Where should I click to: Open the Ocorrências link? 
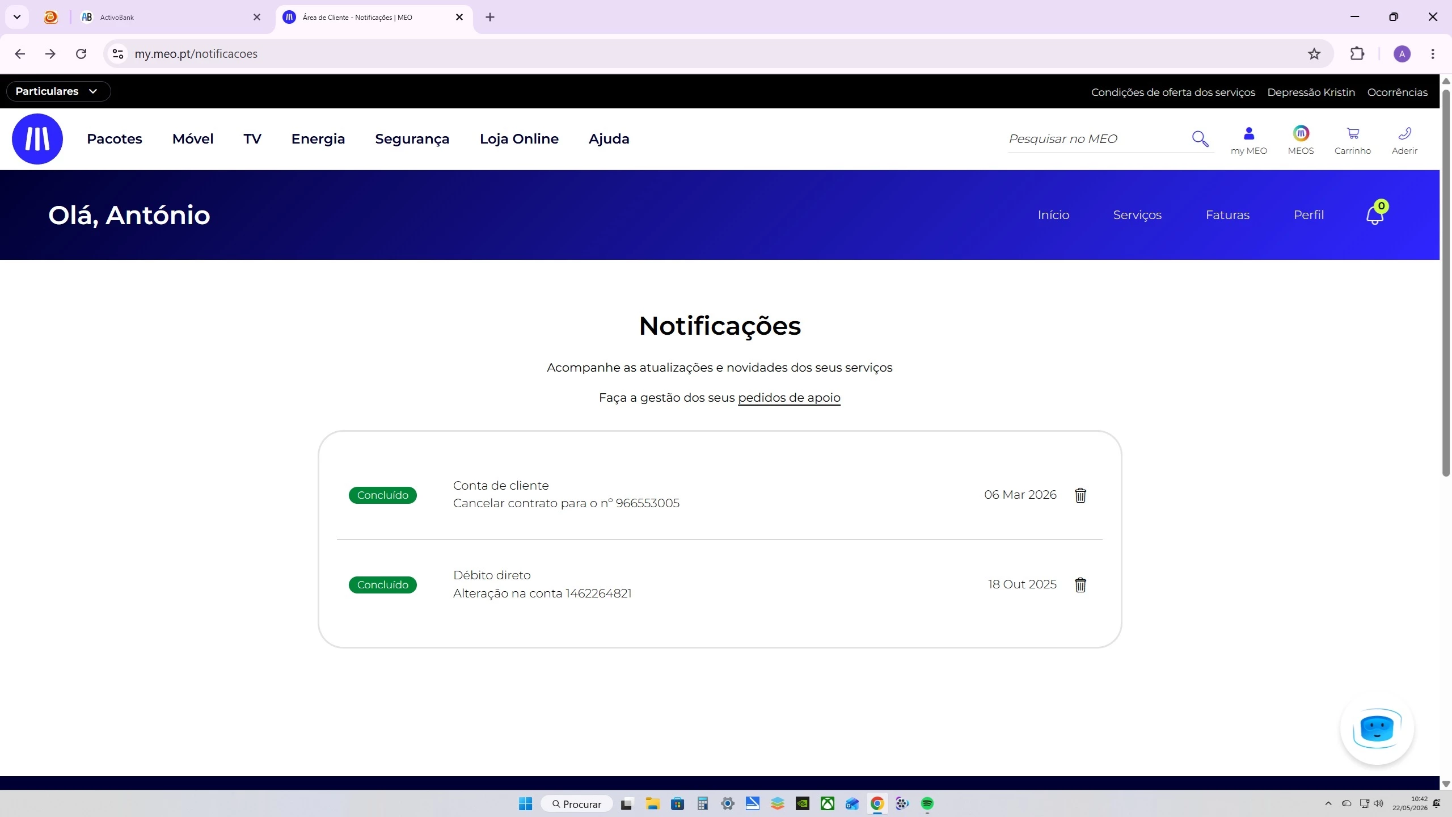[x=1397, y=92]
